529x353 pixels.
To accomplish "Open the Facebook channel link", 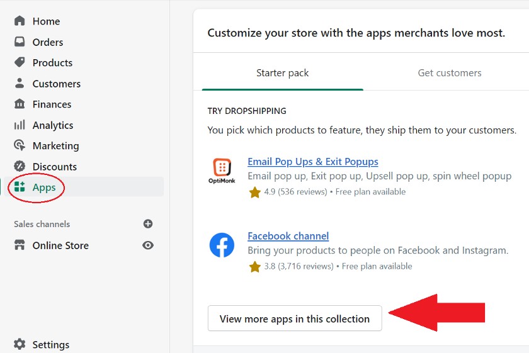I will [x=288, y=236].
